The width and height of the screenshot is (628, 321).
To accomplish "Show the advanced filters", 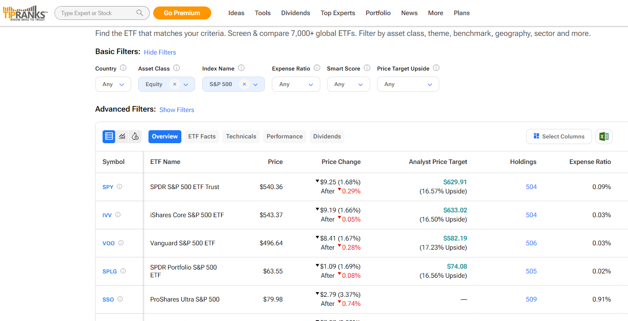I will [177, 110].
